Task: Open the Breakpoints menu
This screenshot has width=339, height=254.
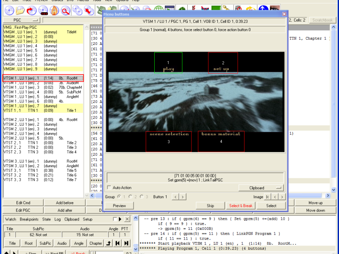Action: point(29,219)
